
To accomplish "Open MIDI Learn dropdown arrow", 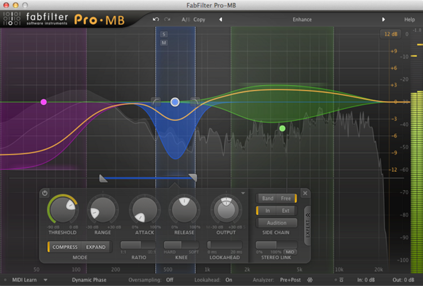I will (45, 280).
